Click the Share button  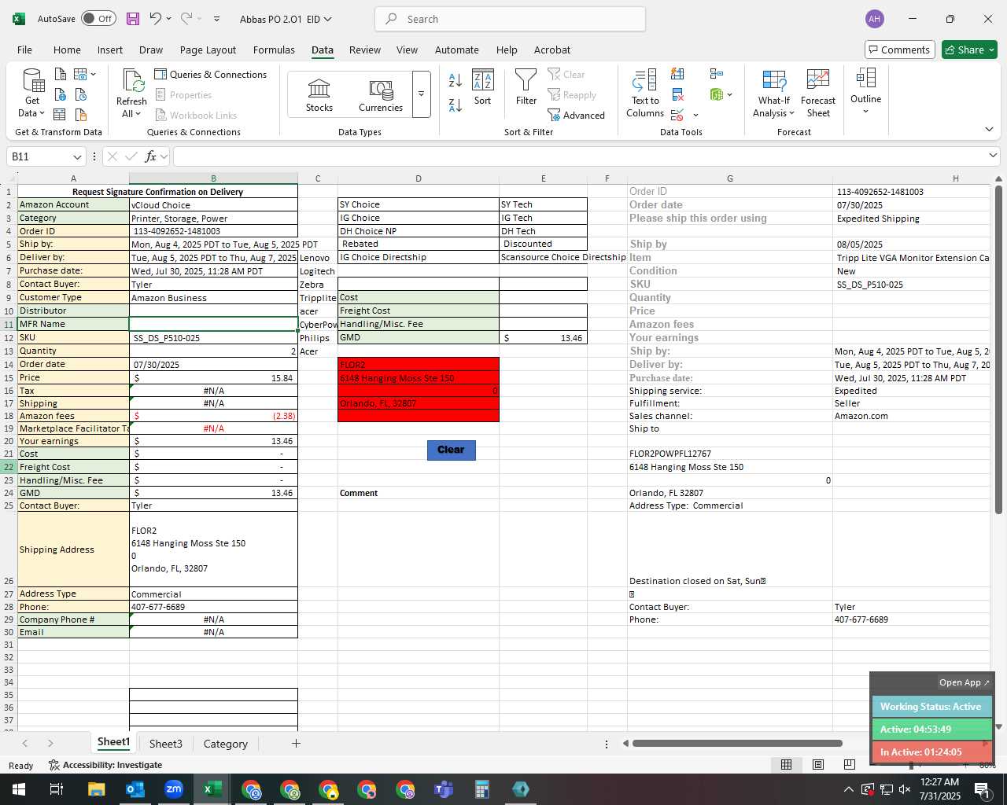[969, 50]
